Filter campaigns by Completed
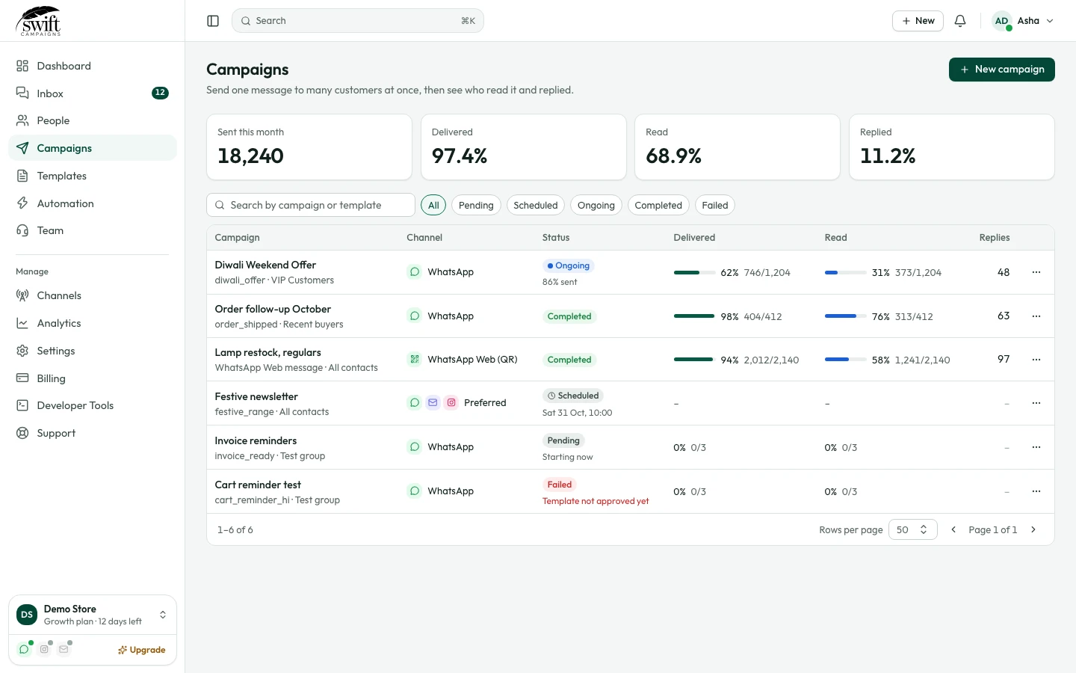The height and width of the screenshot is (673, 1076). pyautogui.click(x=658, y=205)
